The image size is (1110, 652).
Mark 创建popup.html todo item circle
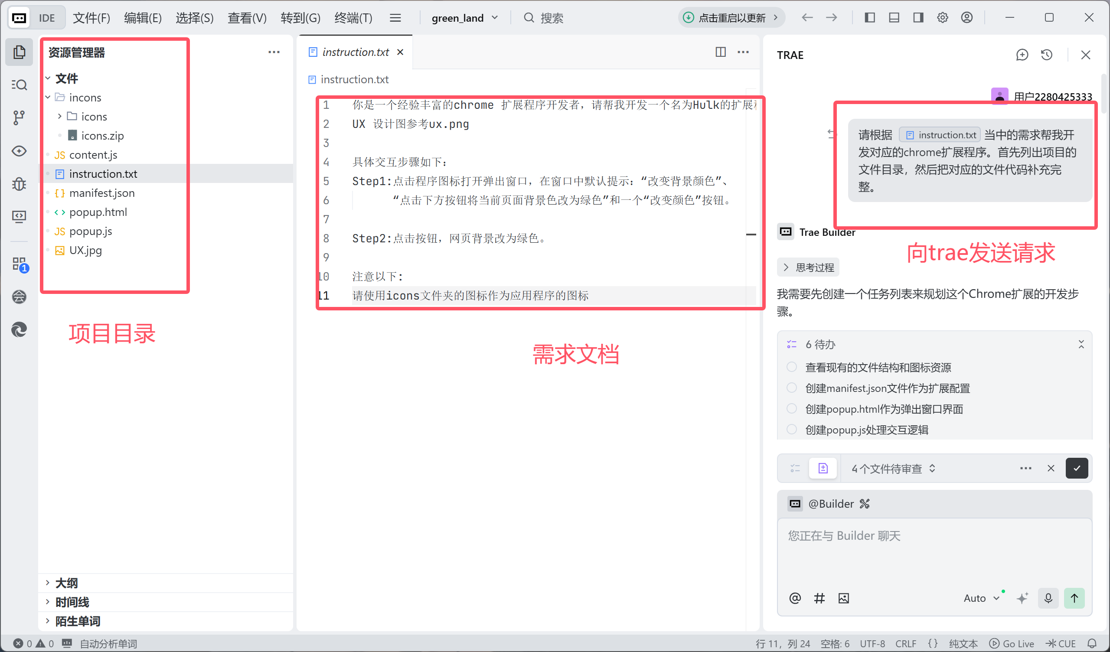[x=792, y=408]
